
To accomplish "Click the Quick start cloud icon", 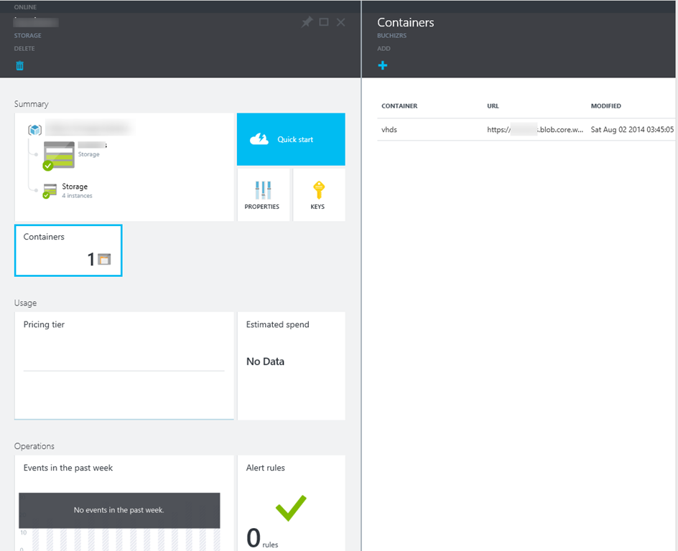I will point(259,139).
